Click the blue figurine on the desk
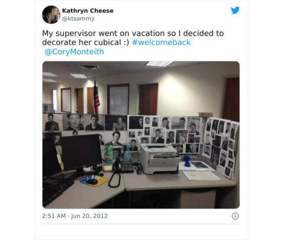Image resolution: width=282 pixels, height=240 pixels. pos(187,161)
